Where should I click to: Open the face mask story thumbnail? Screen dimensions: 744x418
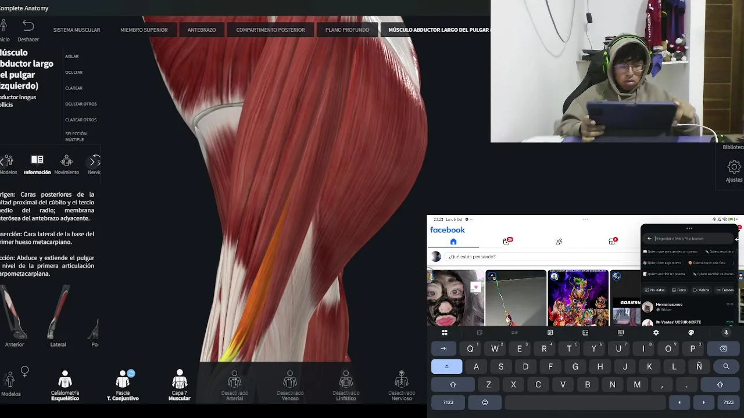coord(456,298)
